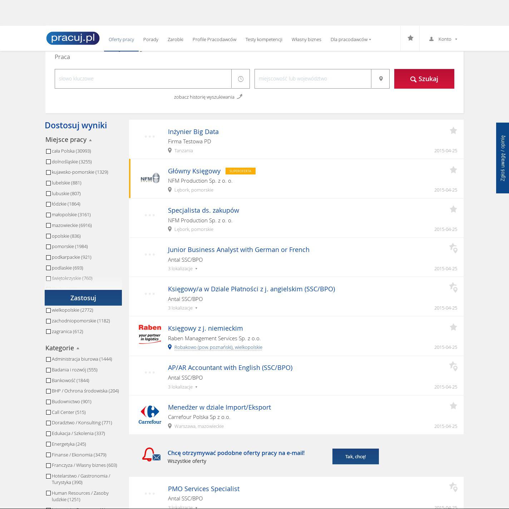Star the Księgowy z j. niemieckim offer
Viewport: 509px width, 509px height.
453,327
